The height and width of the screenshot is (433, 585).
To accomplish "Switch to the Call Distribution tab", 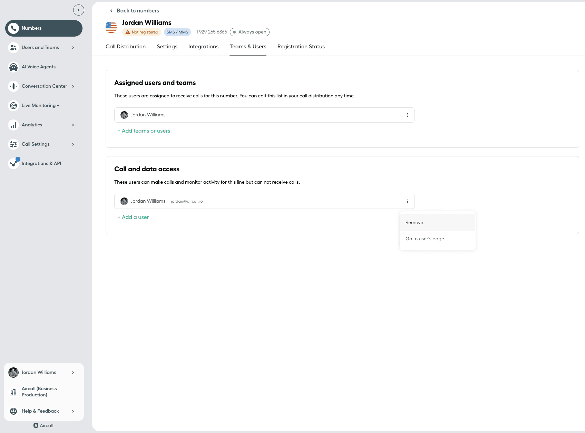I will [126, 47].
